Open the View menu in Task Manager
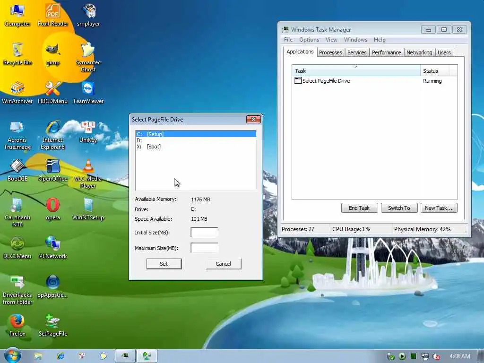484x363 pixels. 331,40
